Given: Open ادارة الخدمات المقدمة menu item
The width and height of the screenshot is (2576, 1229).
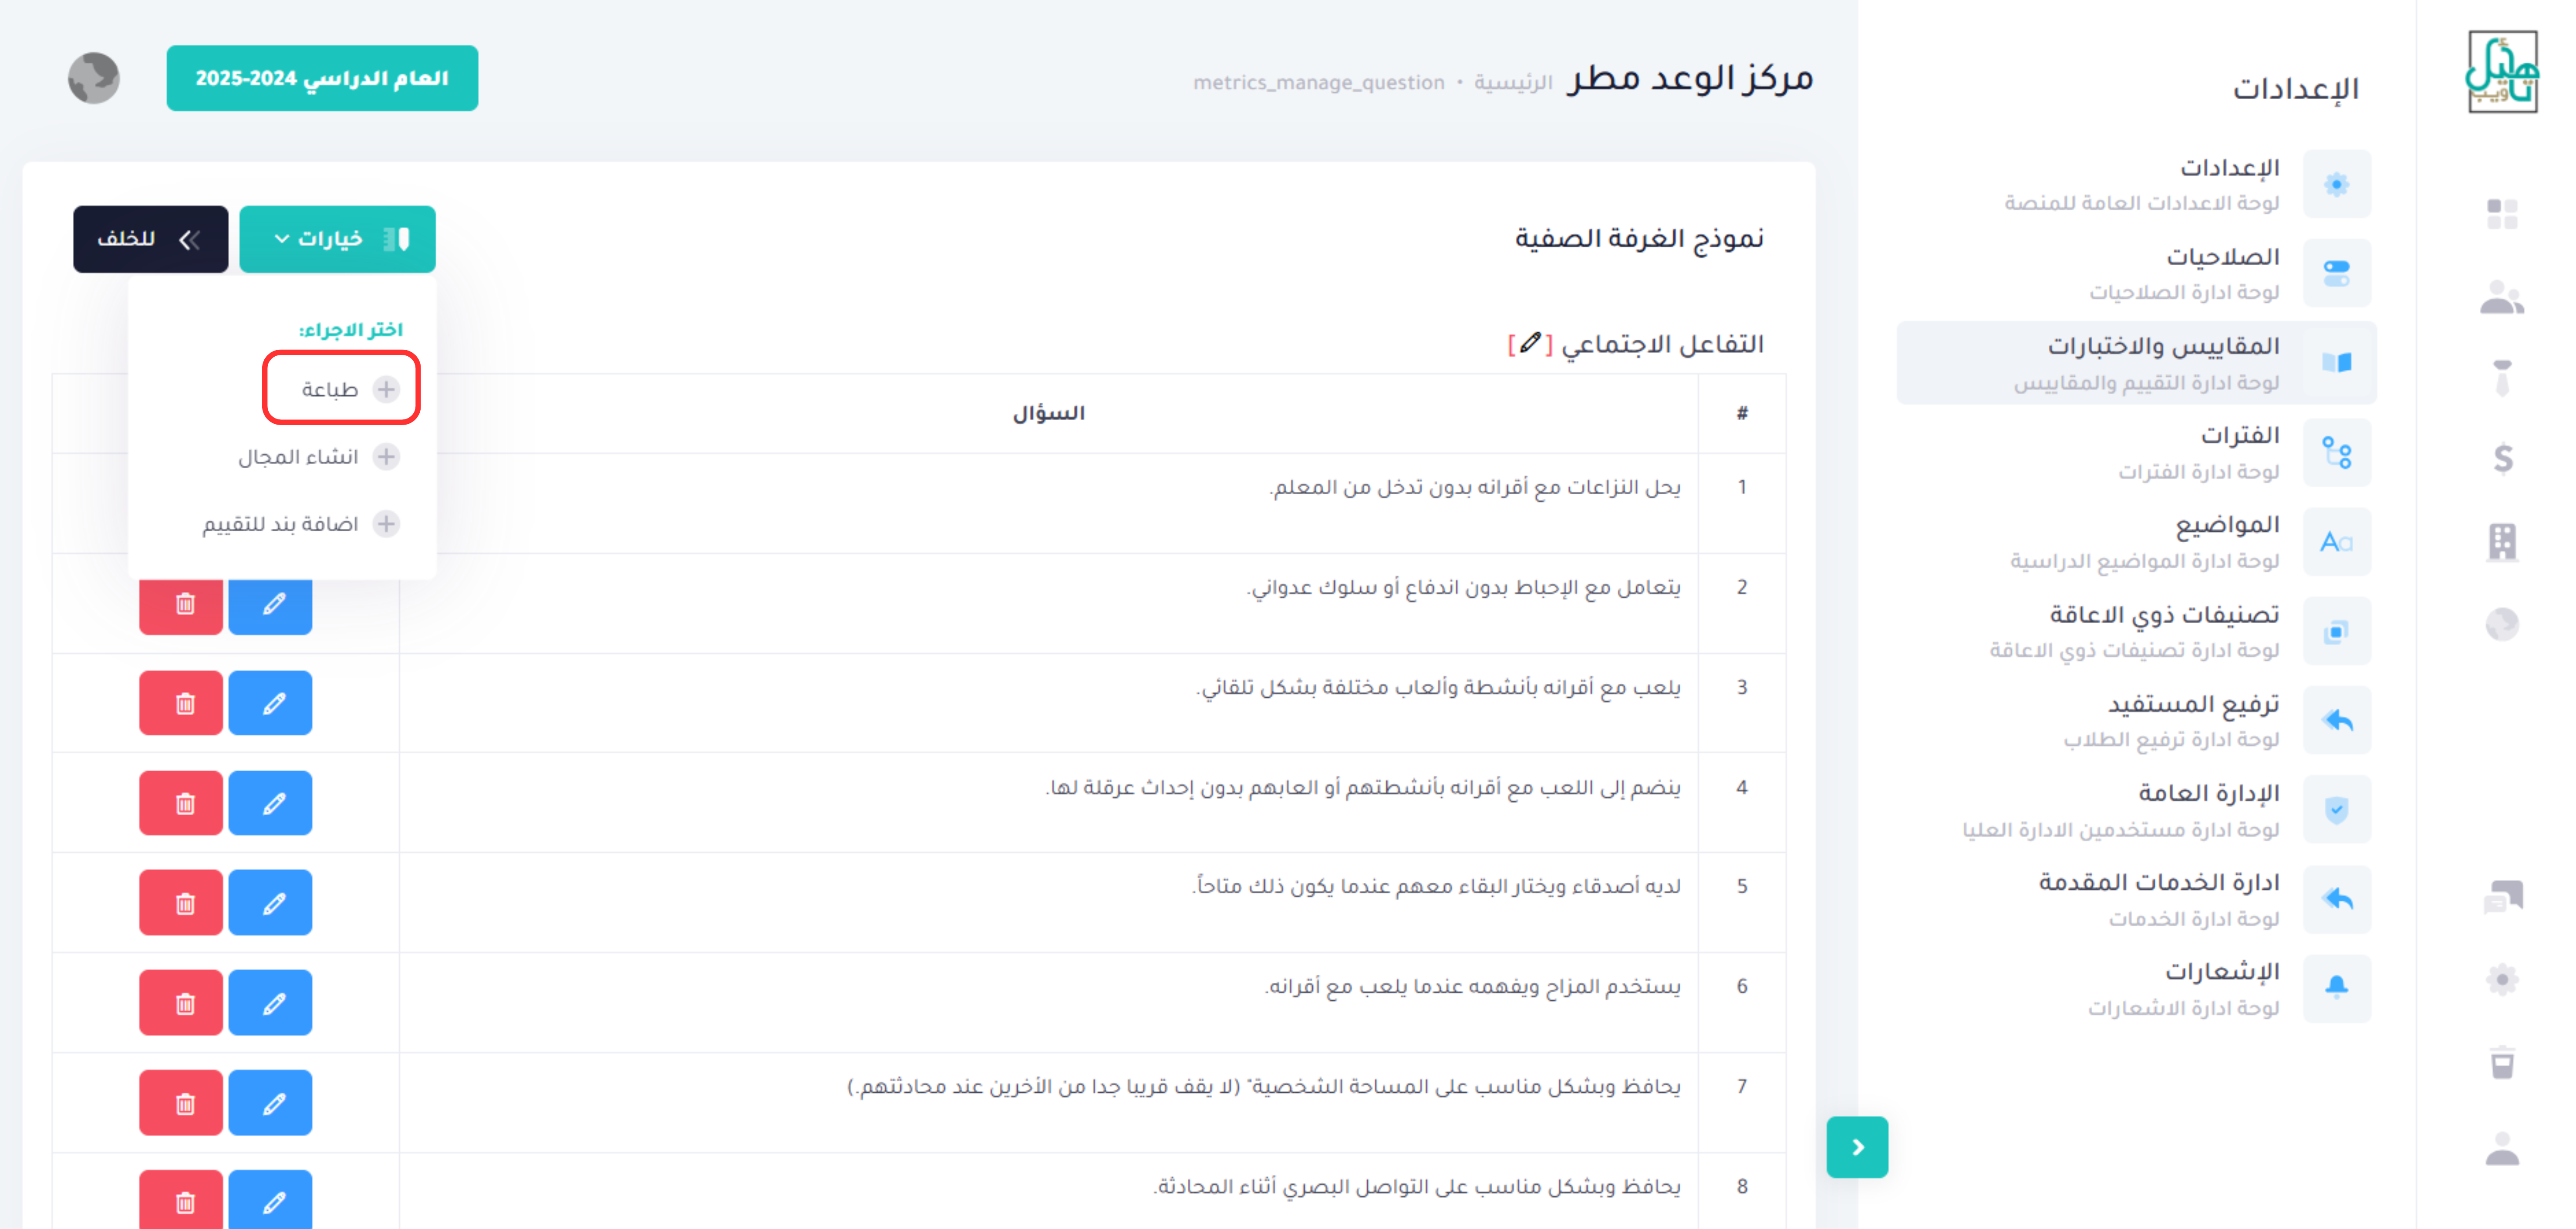Looking at the screenshot, I should point(2137,899).
